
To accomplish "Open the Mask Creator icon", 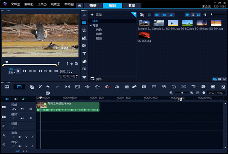I will pyautogui.click(x=174, y=87).
